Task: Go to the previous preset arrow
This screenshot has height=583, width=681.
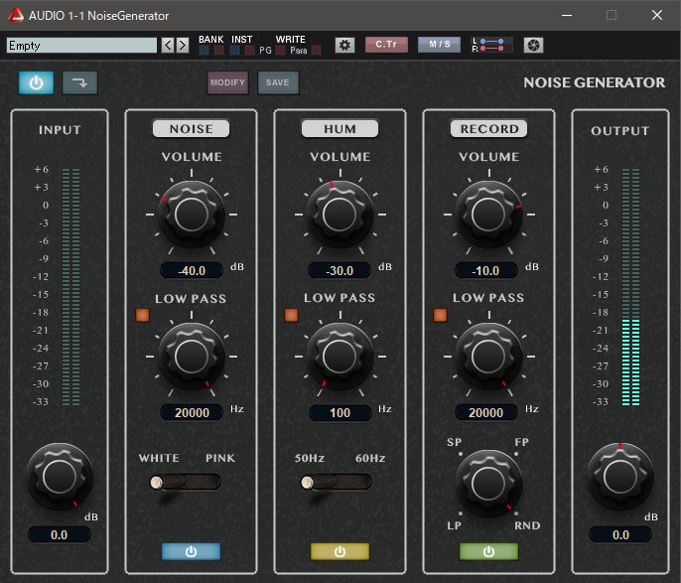Action: 167,45
